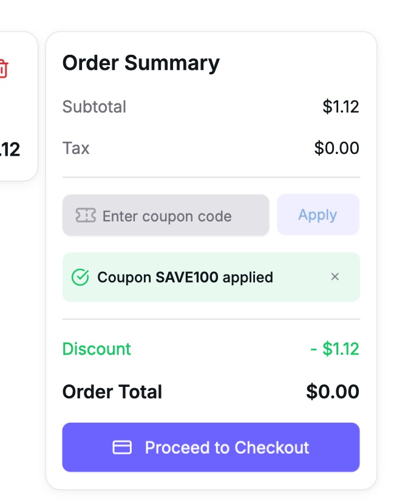The height and width of the screenshot is (500, 405).
Task: Select the Tax label
Action: click(76, 148)
